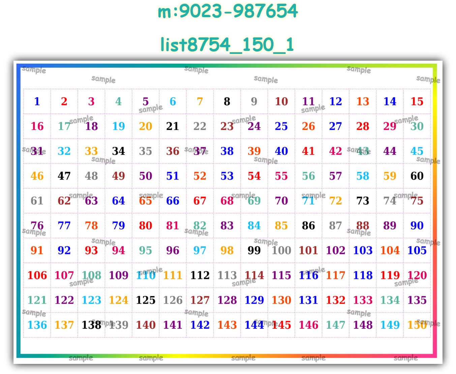This screenshot has width=456, height=374.
Task: Click the bold black number 34
Action: 119,151
